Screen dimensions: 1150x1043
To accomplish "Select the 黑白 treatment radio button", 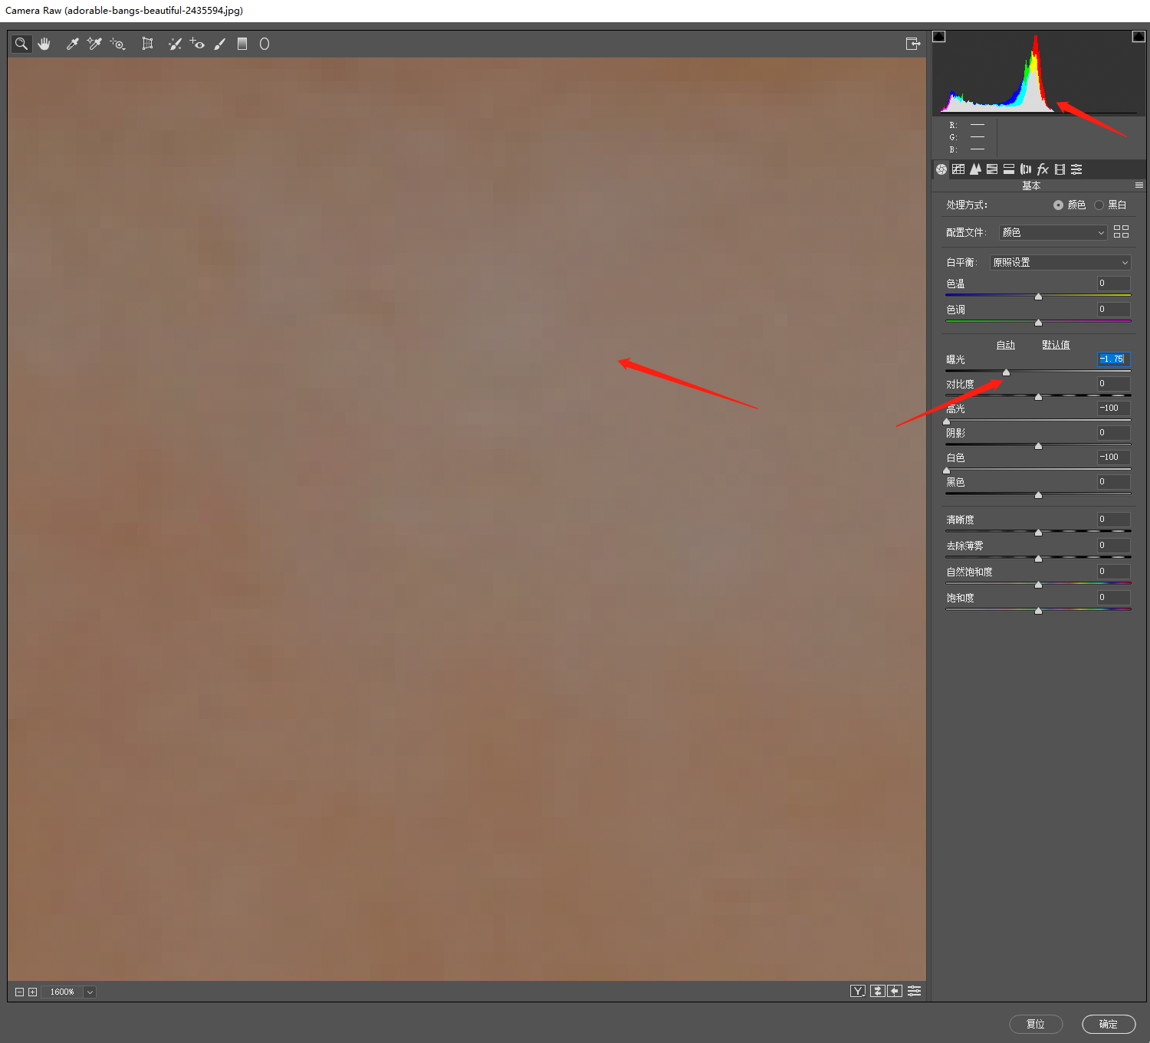I will (1099, 205).
